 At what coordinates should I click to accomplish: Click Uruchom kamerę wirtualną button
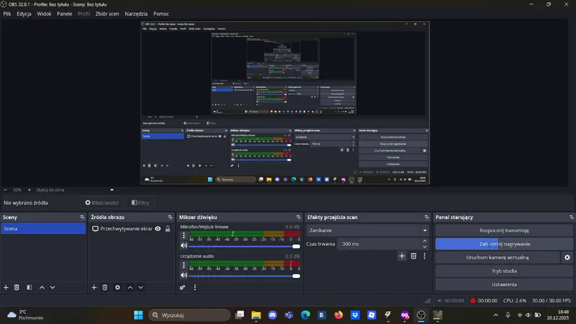(x=497, y=257)
